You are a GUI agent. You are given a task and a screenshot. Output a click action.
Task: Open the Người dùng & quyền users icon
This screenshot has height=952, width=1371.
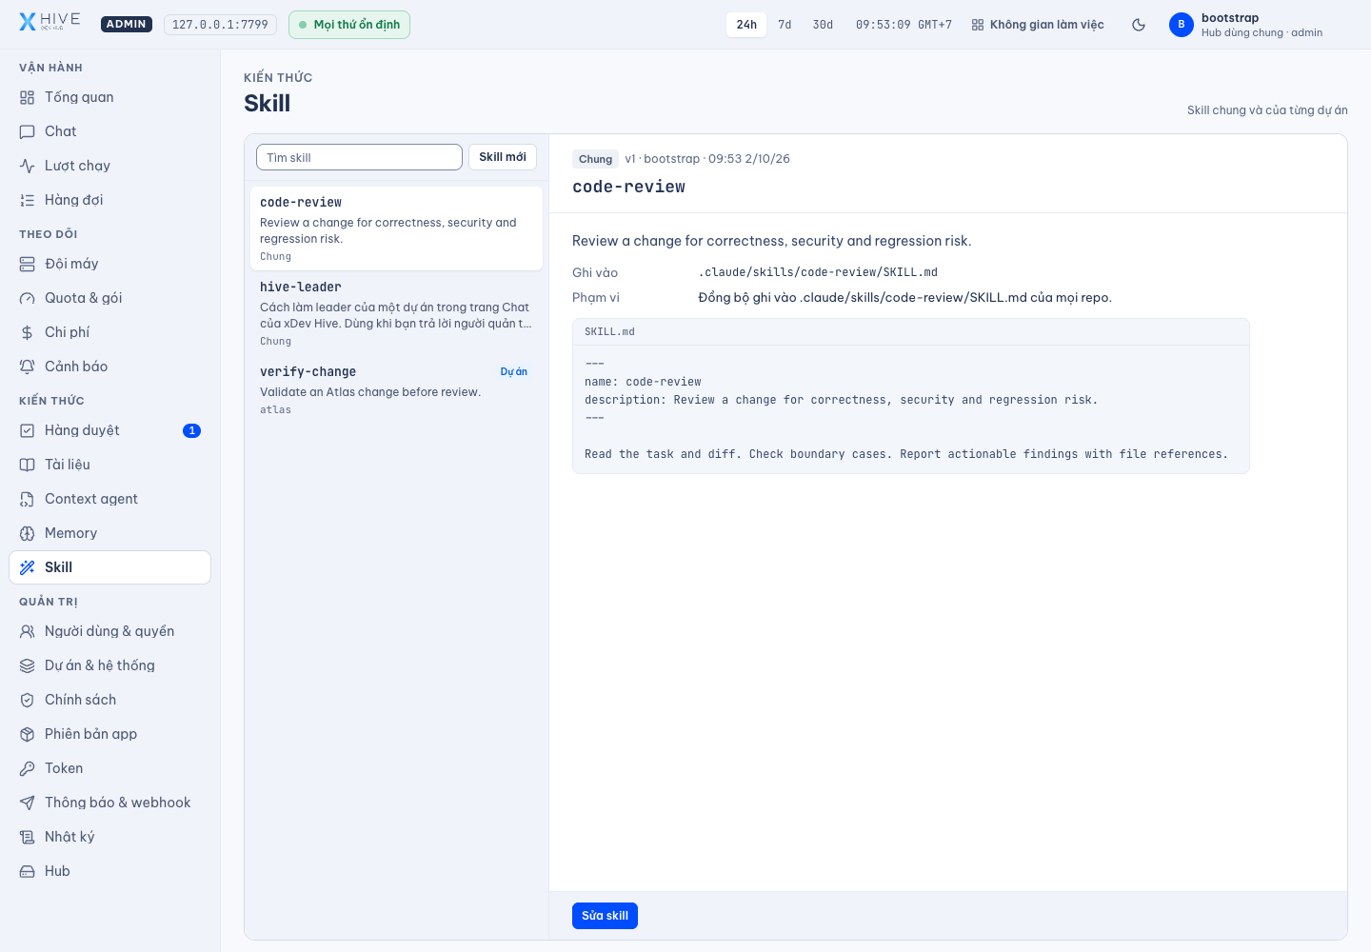(x=28, y=631)
